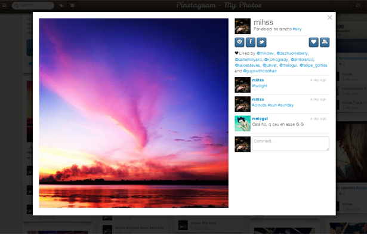Image resolution: width=367 pixels, height=234 pixels.
Task: Open @melogui in the liked-by list
Action: 288,65
